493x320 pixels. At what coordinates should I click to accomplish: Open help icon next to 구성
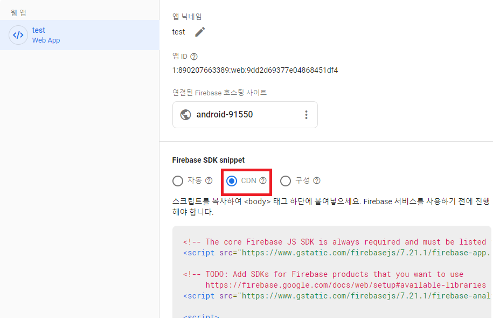click(317, 181)
